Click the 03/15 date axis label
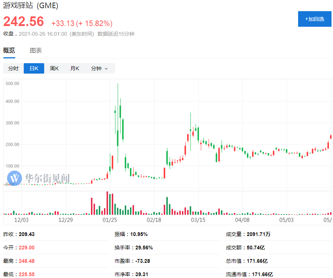The width and height of the screenshot is (333, 278). coord(198,220)
